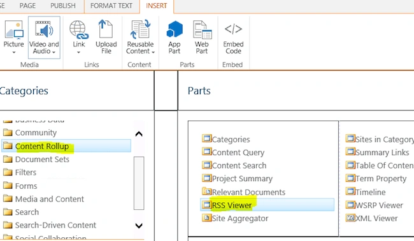Select the Document Sets category folder
This screenshot has height=241, width=414.
[x=36, y=159]
